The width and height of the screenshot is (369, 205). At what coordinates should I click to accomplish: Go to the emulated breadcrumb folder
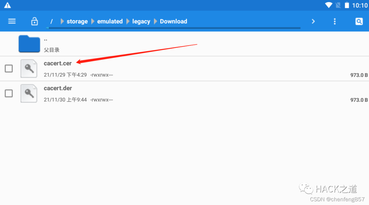coord(110,21)
